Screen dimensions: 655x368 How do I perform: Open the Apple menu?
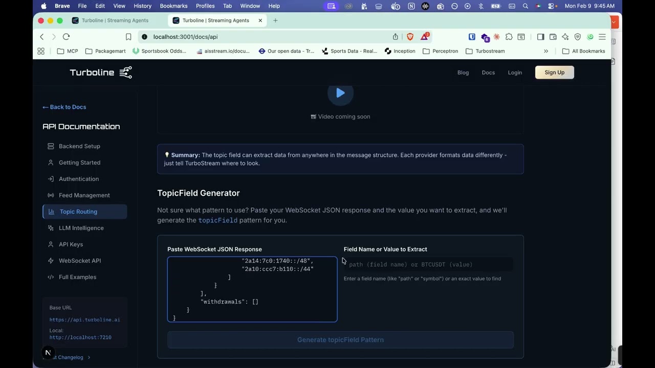click(43, 6)
